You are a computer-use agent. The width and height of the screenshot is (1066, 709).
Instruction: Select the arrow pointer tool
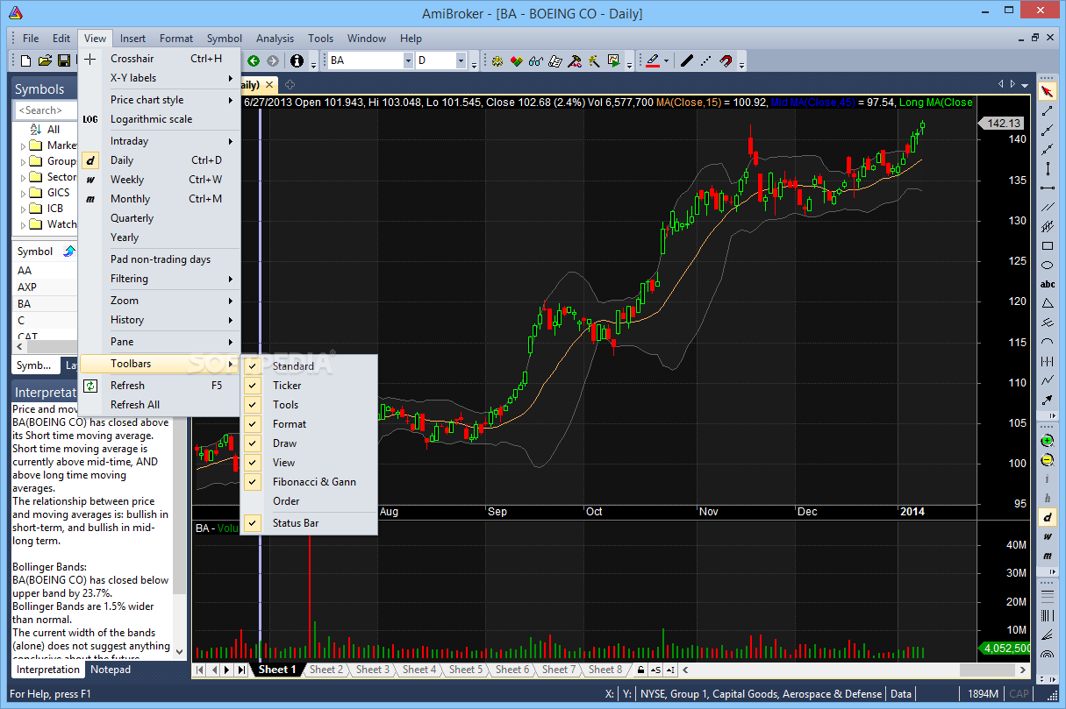point(1047,91)
